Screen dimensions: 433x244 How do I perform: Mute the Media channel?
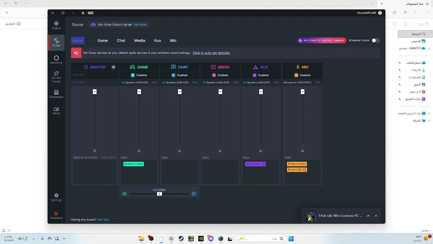(x=220, y=151)
